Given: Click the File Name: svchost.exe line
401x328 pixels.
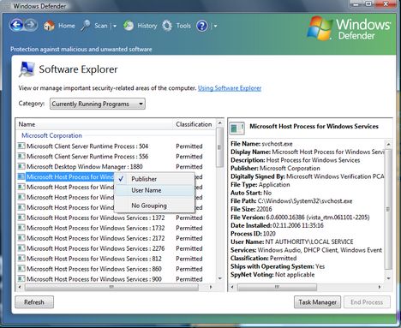Looking at the screenshot, I should pyautogui.click(x=261, y=144).
